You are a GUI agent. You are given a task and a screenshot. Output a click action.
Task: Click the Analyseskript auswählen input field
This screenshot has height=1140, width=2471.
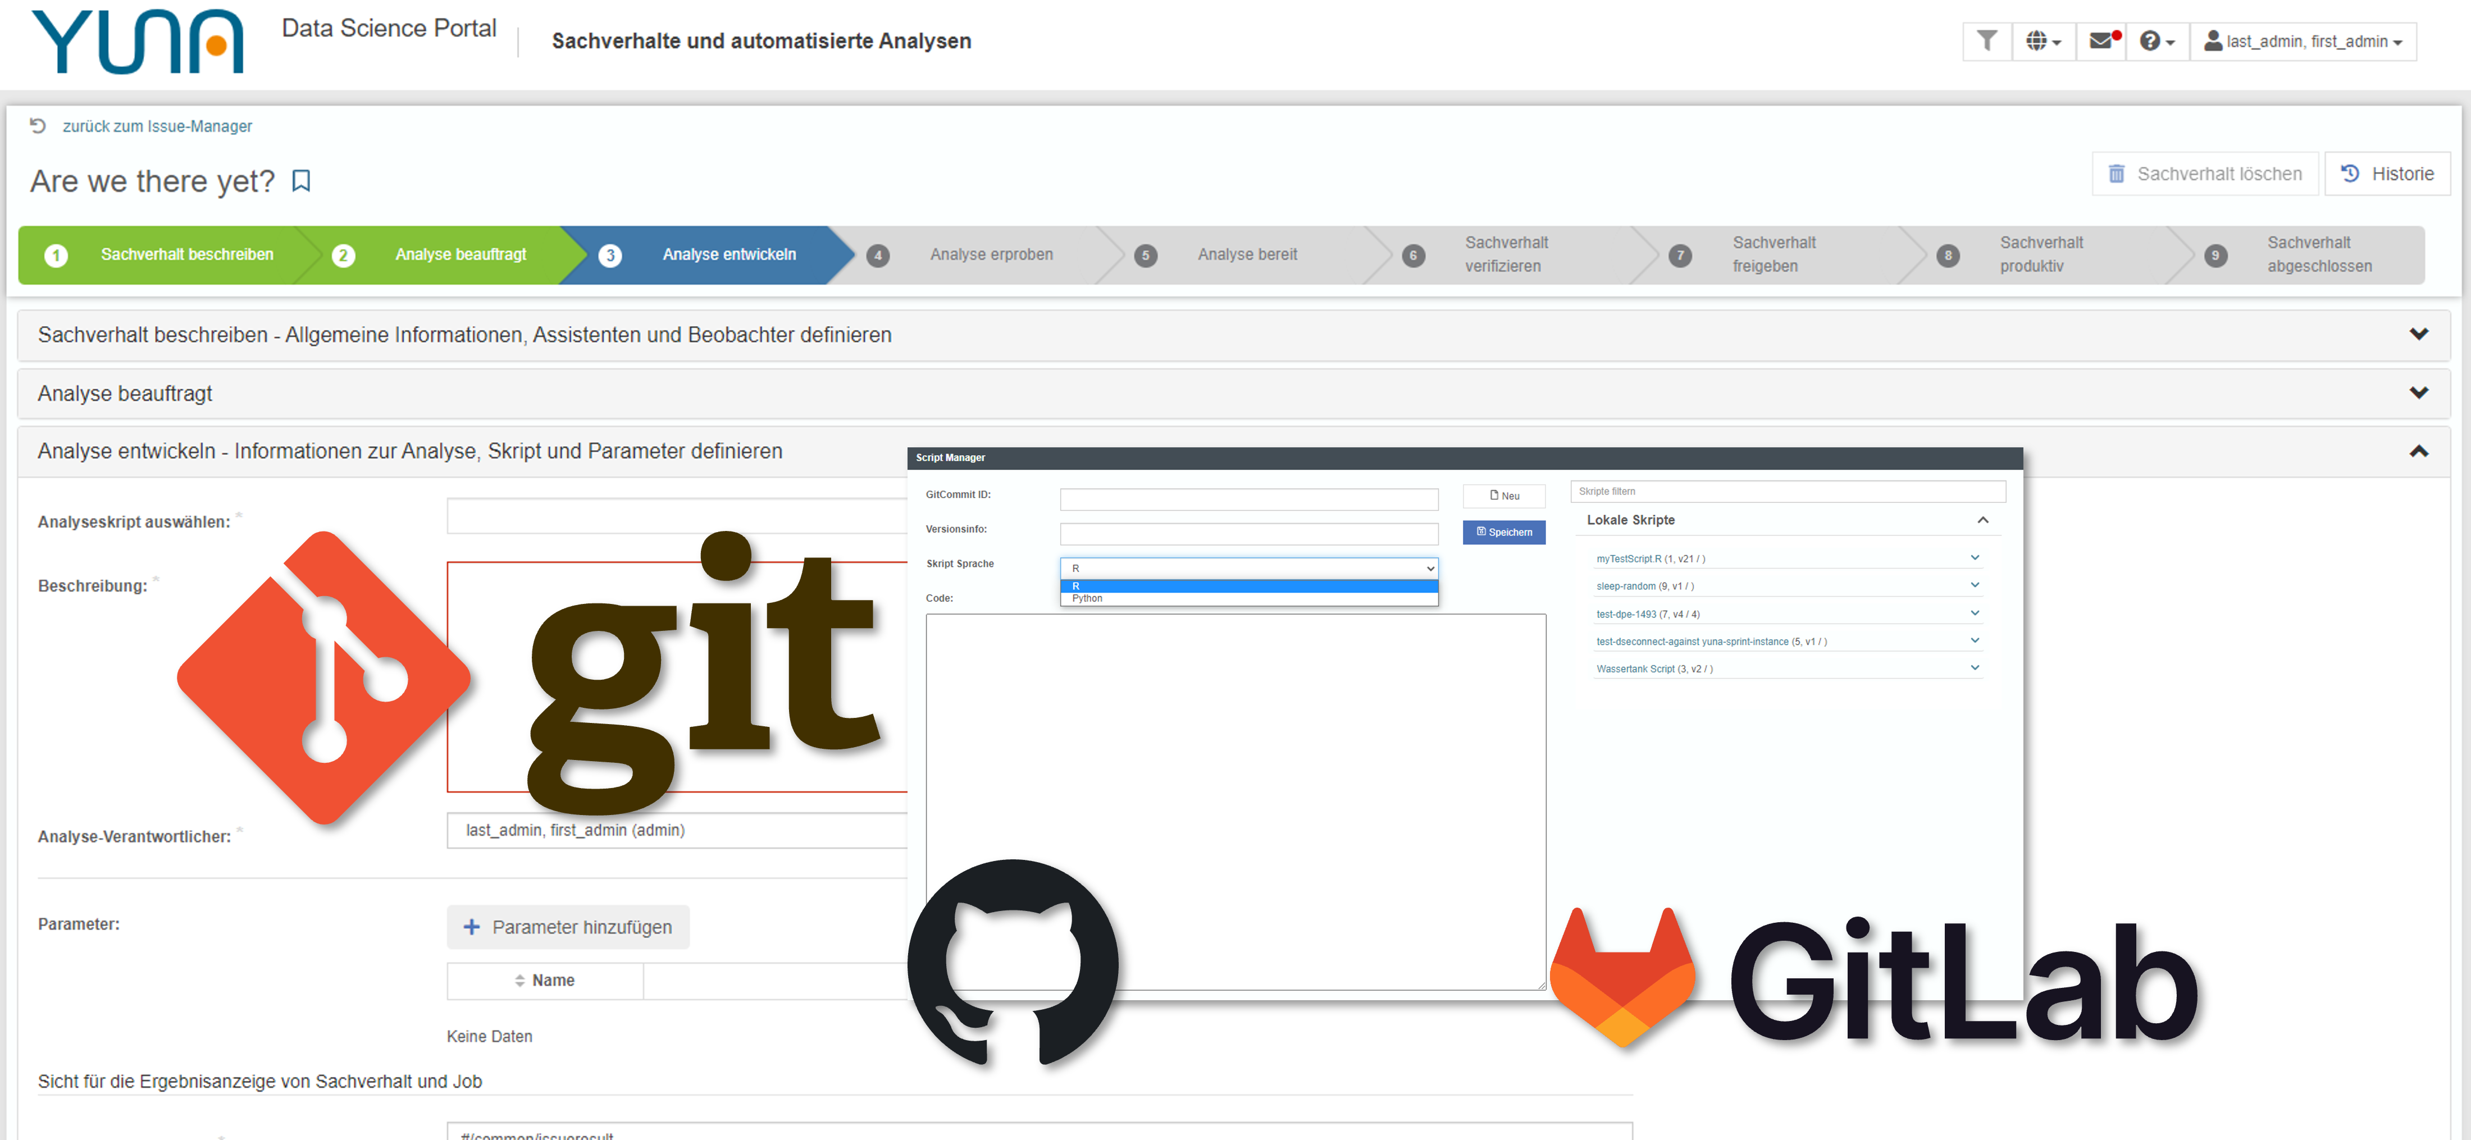tap(677, 516)
